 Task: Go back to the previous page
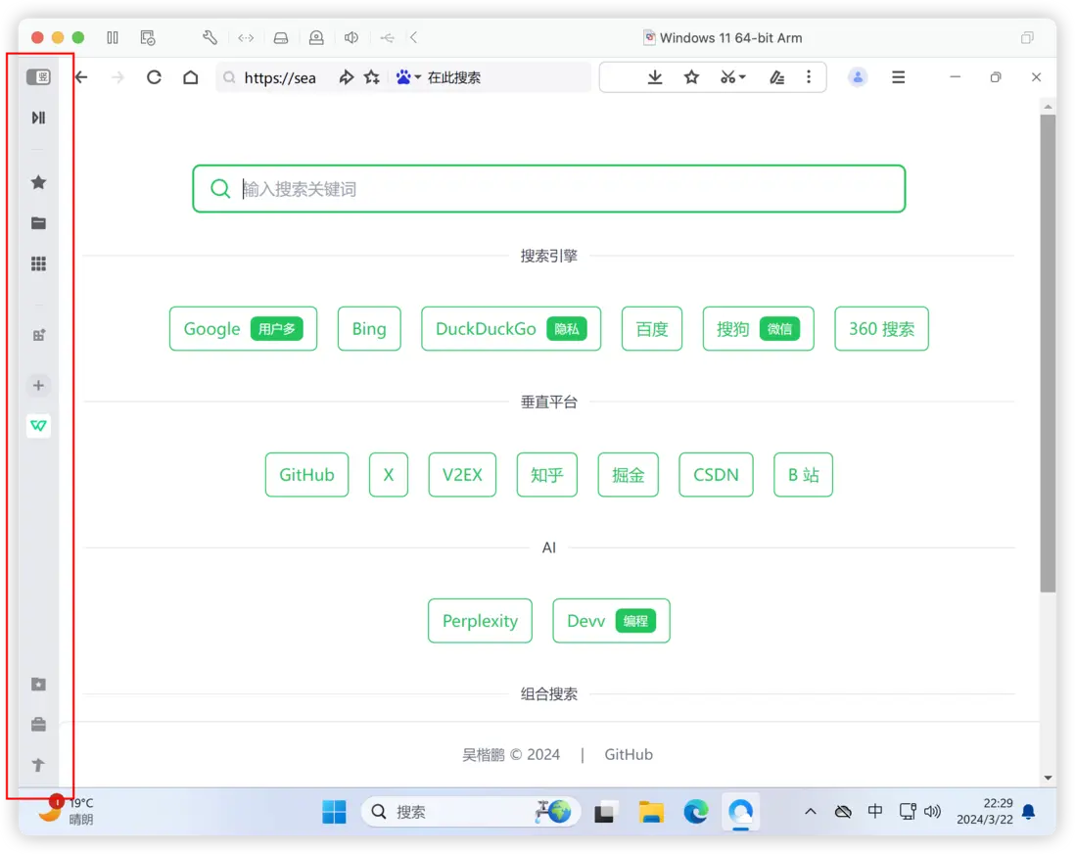81,77
